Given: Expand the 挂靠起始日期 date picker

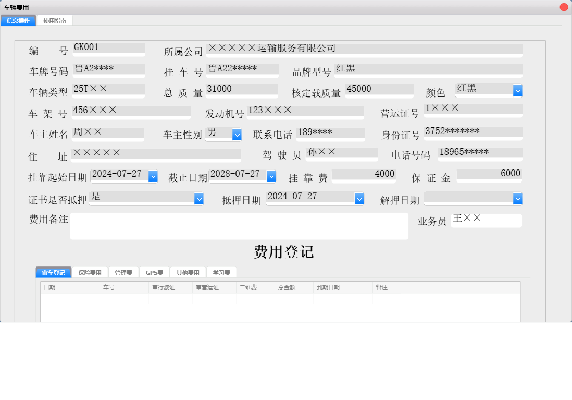Looking at the screenshot, I should (x=153, y=176).
